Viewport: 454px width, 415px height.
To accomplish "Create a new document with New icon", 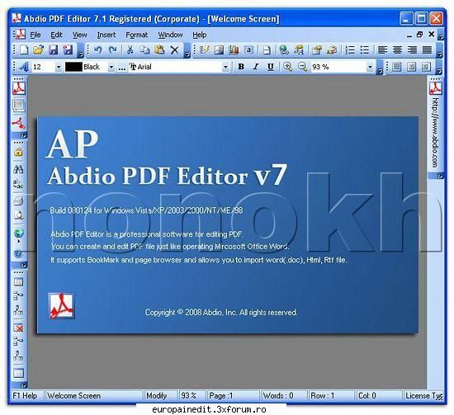I will coord(23,50).
